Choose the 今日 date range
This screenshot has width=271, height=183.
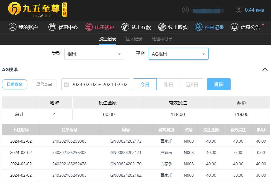[x=145, y=84]
